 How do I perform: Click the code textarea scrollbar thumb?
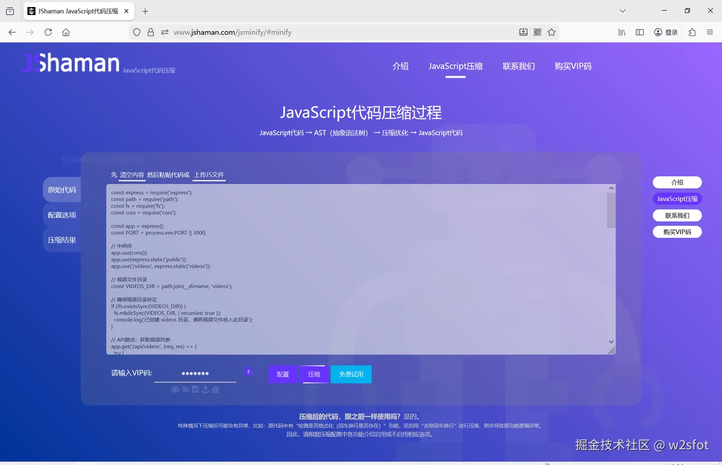[611, 210]
